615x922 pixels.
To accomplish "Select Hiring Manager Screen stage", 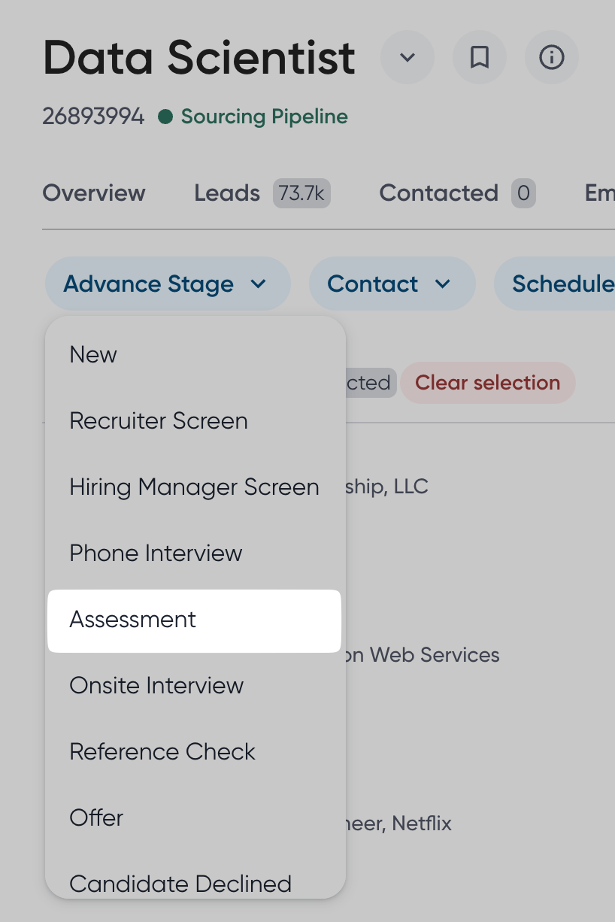I will tap(194, 487).
